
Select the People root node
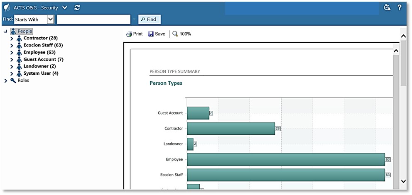pos(25,31)
